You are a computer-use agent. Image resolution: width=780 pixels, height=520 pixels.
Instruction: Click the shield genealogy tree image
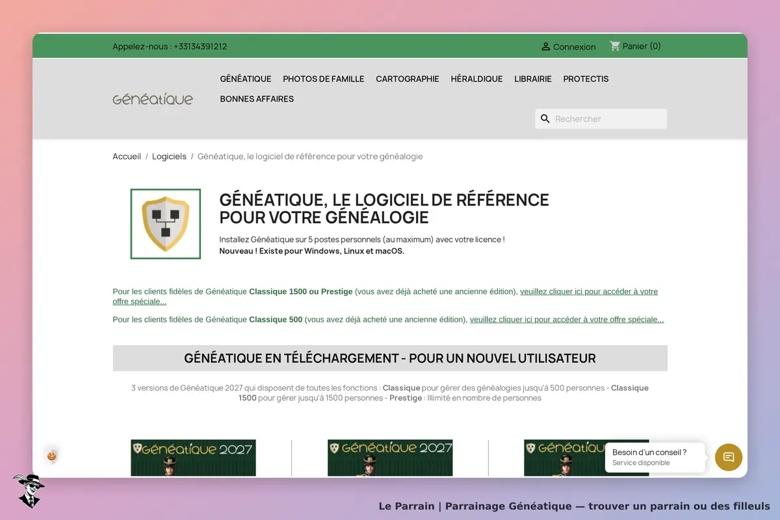pyautogui.click(x=166, y=224)
